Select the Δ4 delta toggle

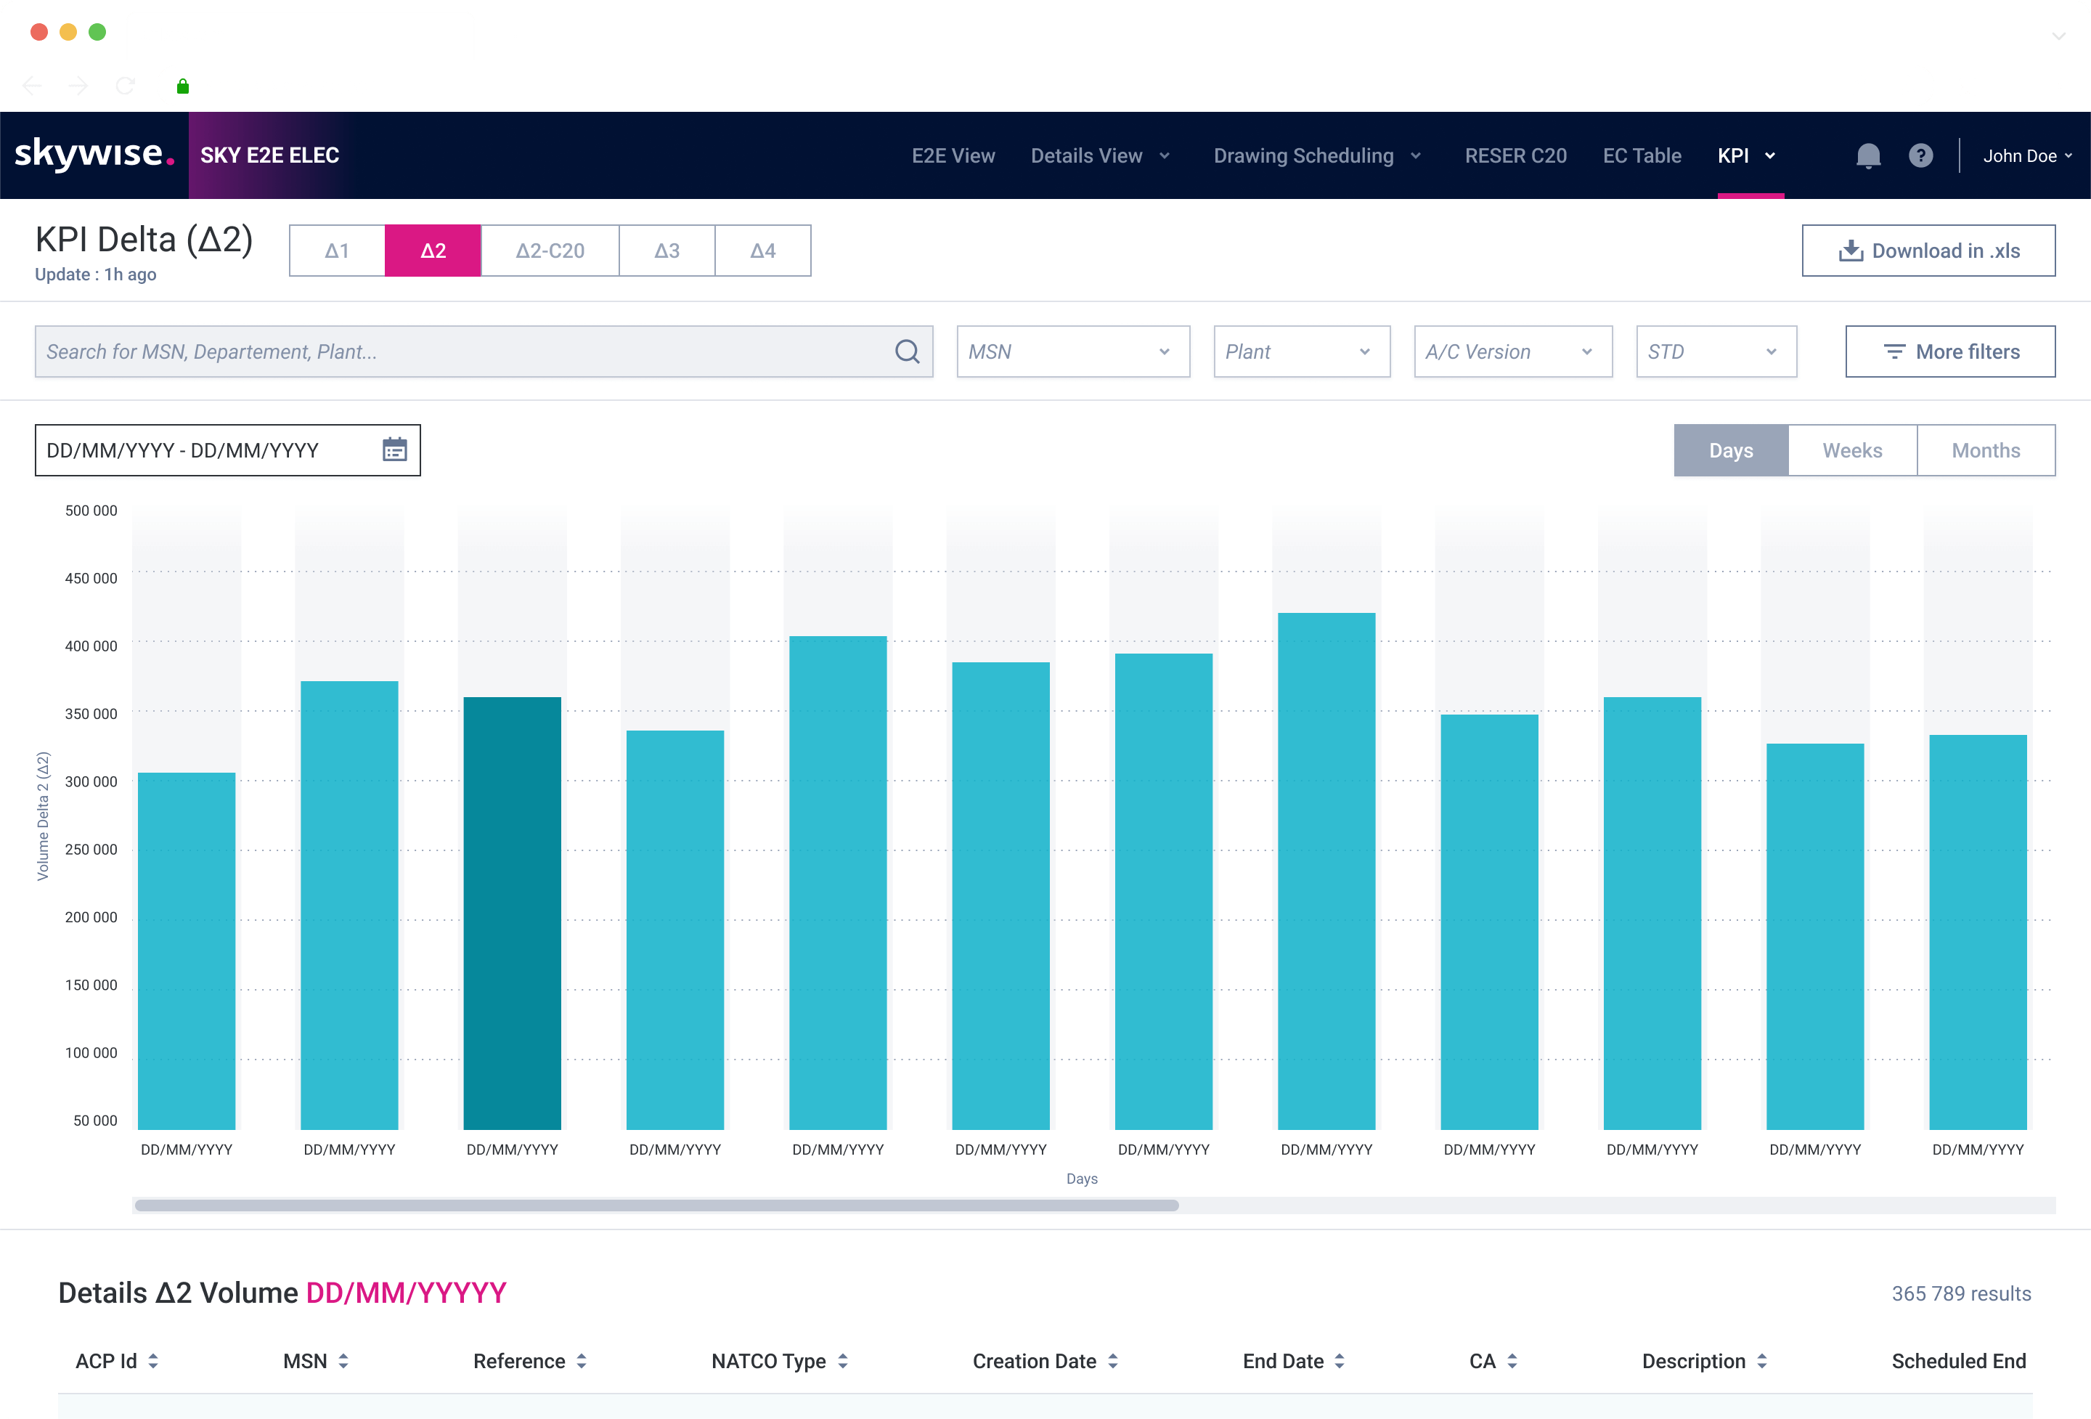(x=762, y=250)
